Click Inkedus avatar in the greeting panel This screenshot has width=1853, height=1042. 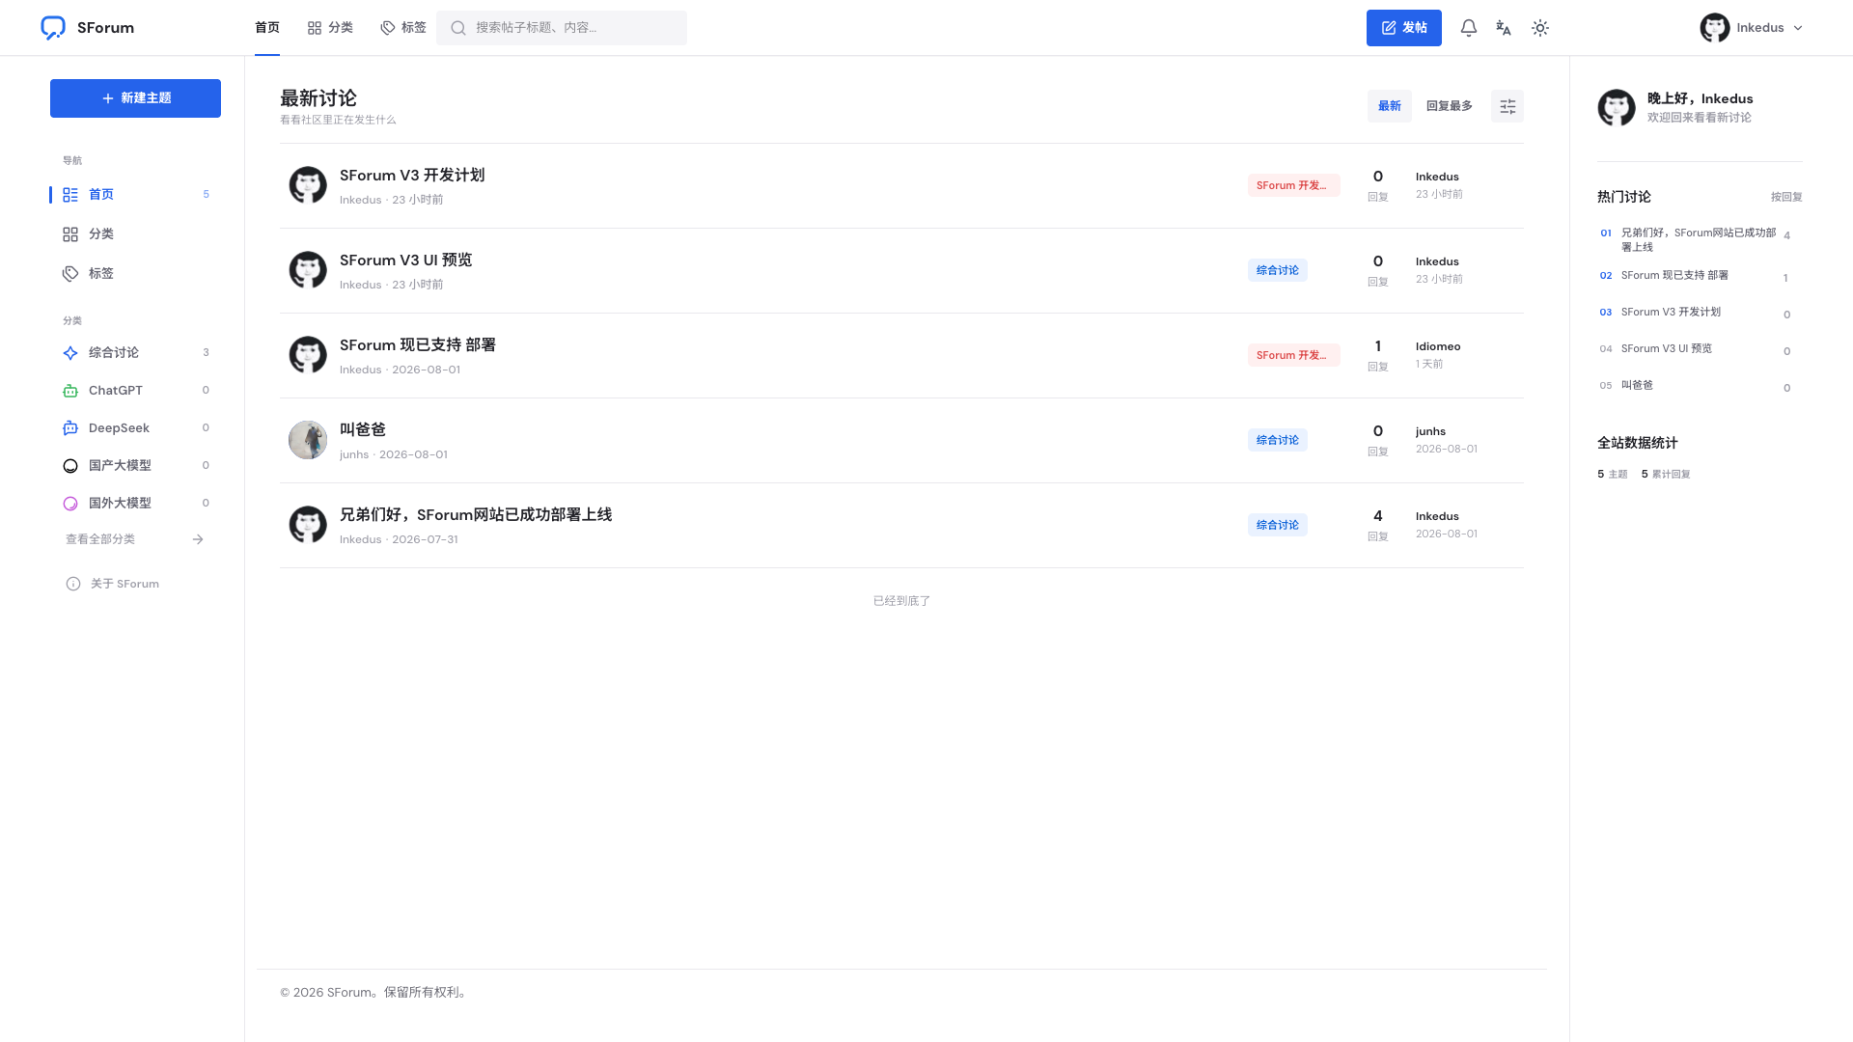(1617, 108)
